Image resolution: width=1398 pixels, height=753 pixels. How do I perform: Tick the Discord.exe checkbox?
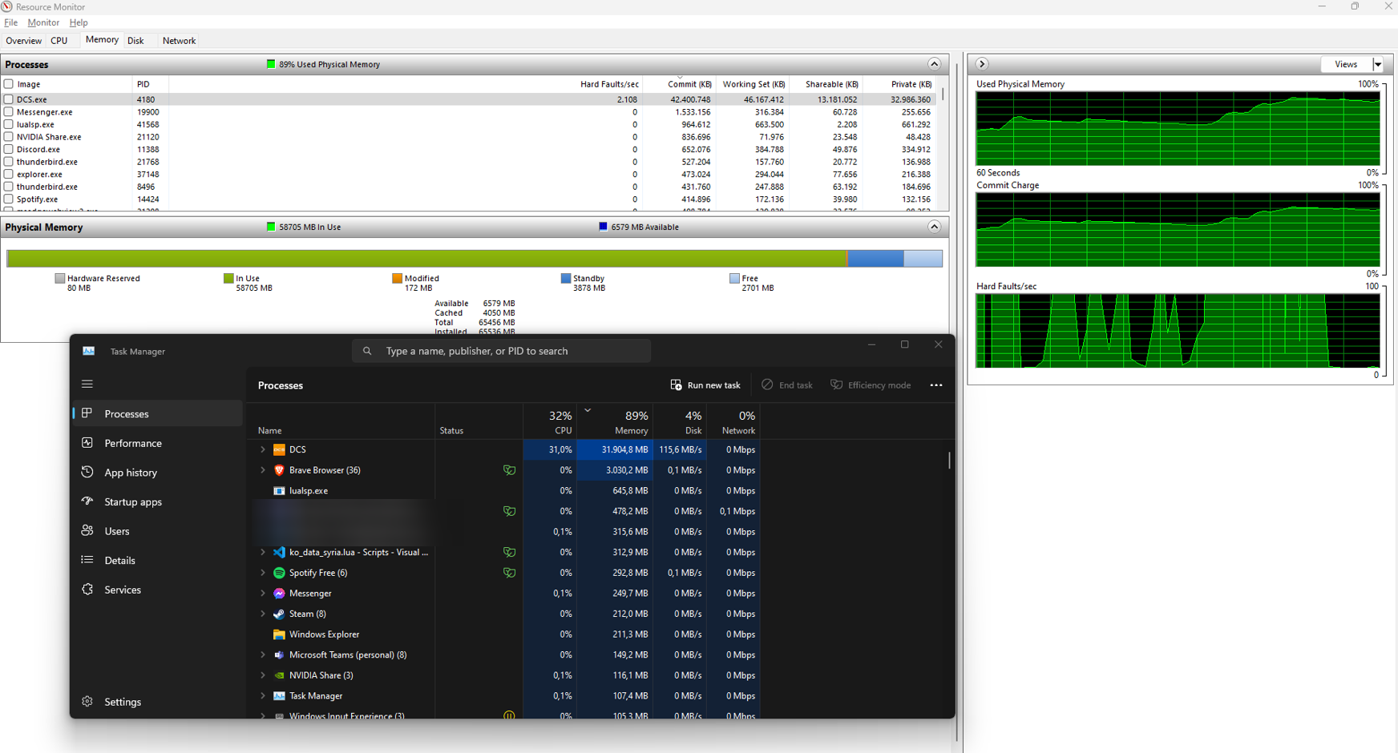[9, 149]
